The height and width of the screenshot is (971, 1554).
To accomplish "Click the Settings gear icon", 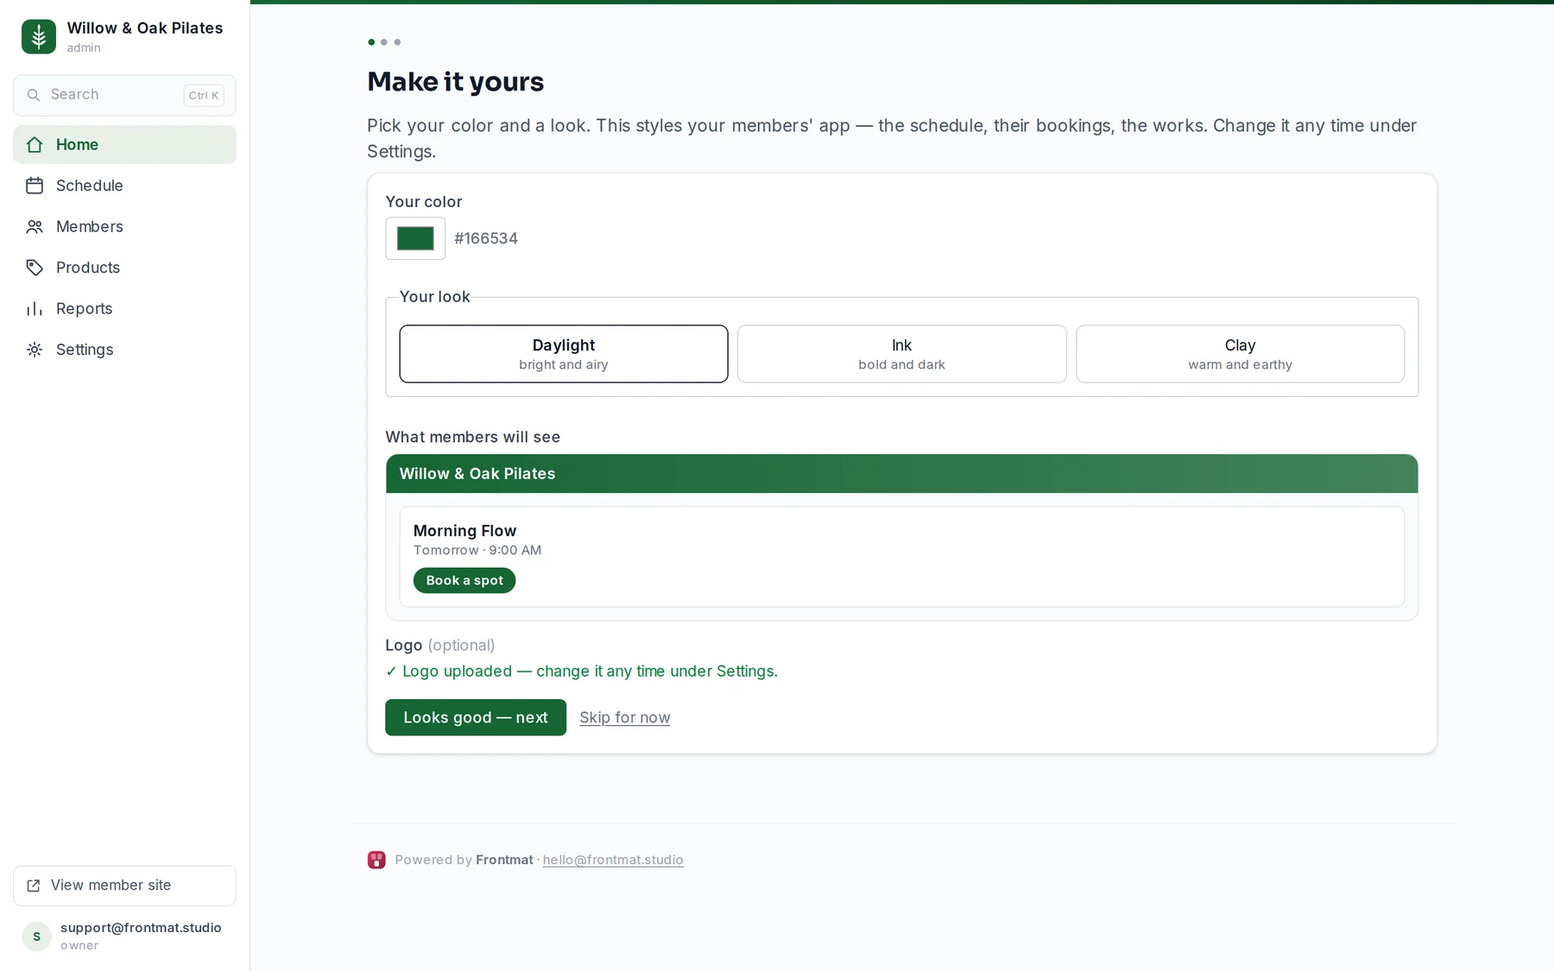I will coord(35,350).
